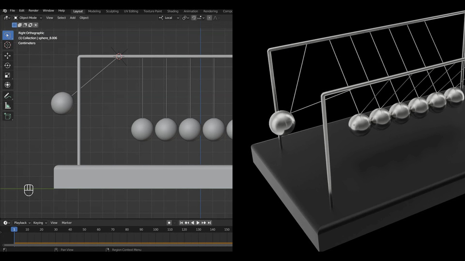Image resolution: width=465 pixels, height=261 pixels.
Task: Open the 3D viewport editor type menu
Action: point(6,18)
